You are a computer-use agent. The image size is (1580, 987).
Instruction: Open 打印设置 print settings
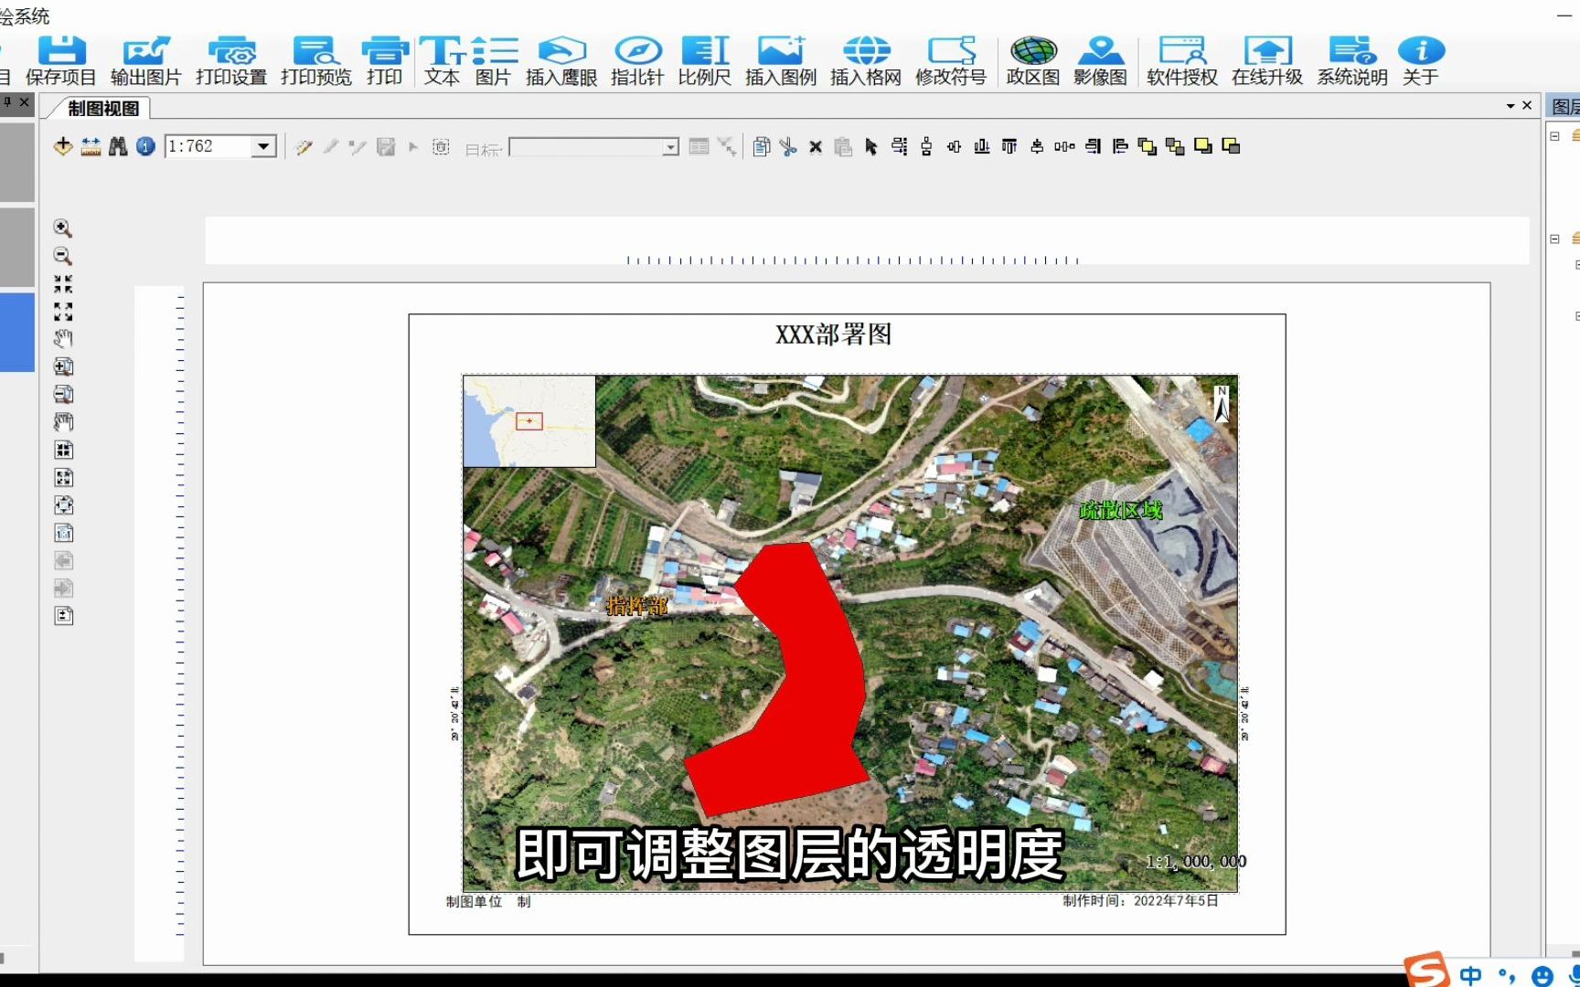point(230,60)
